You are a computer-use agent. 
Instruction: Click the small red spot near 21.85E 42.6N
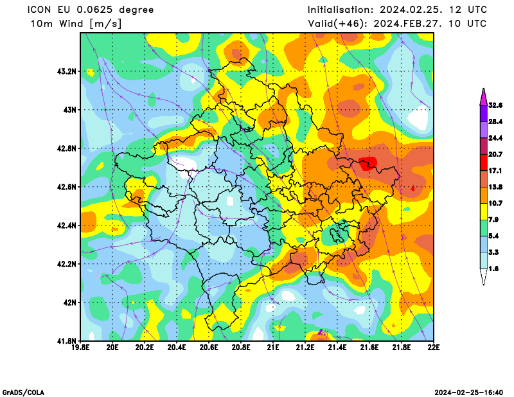point(412,188)
